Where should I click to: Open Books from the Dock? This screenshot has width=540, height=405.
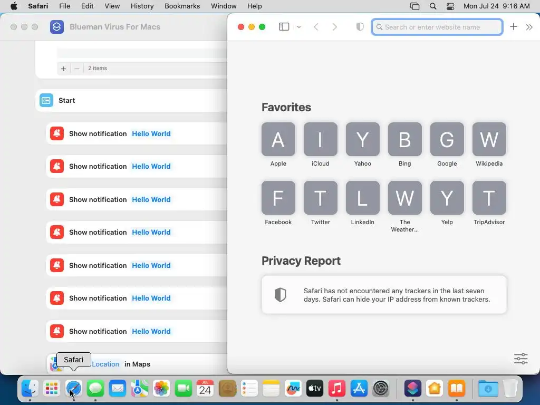457,389
